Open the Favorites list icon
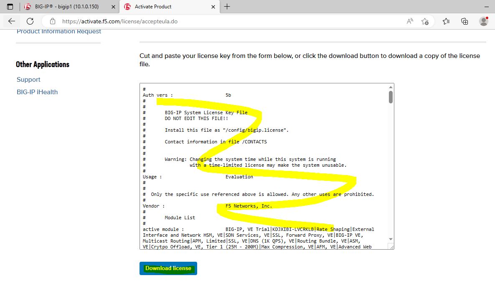Image resolution: width=495 pixels, height=283 pixels. tap(446, 21)
